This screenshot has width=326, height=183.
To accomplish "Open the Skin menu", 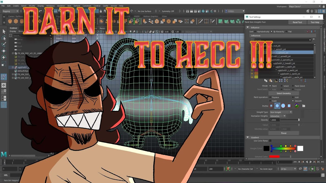I will (69, 6).
